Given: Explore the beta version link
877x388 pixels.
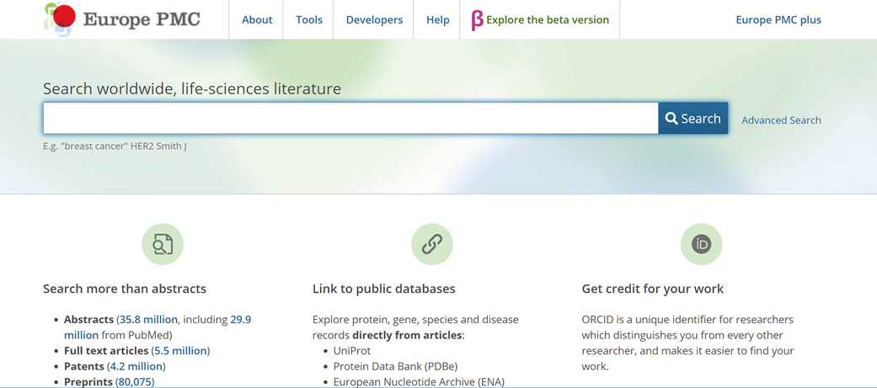Looking at the screenshot, I should pos(548,20).
